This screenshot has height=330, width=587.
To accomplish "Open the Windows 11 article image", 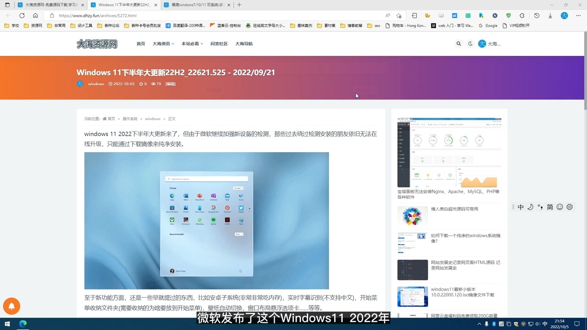I will pos(206,220).
